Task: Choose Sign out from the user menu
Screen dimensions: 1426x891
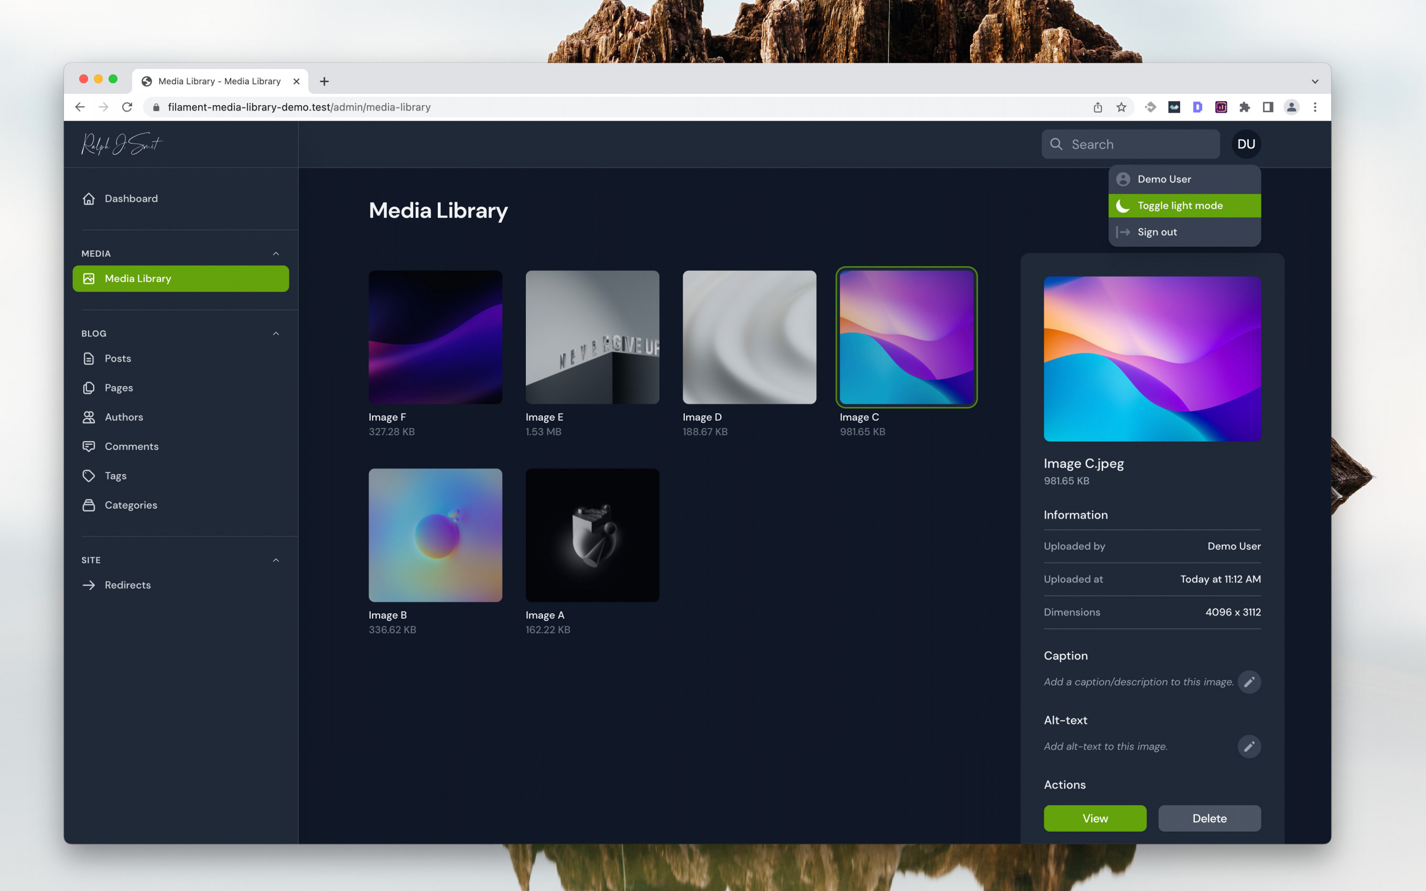Action: pos(1184,232)
